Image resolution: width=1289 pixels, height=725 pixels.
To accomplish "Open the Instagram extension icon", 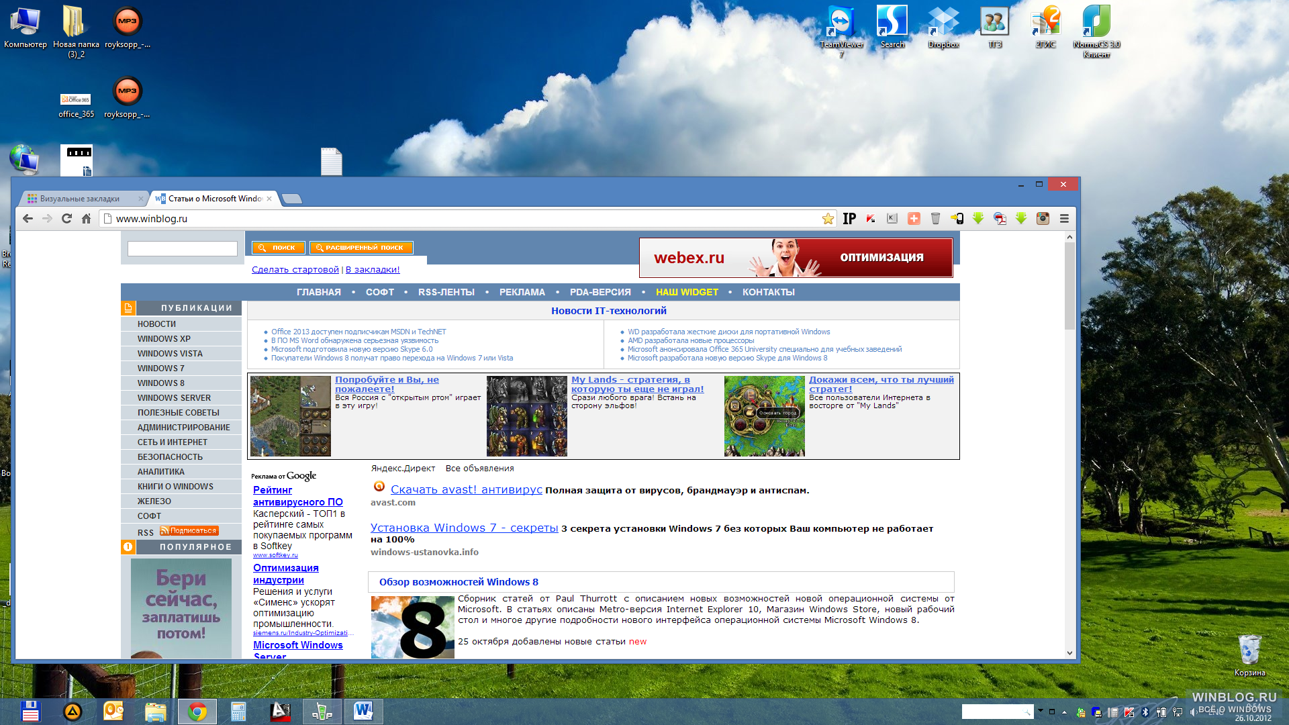I will 1043,219.
